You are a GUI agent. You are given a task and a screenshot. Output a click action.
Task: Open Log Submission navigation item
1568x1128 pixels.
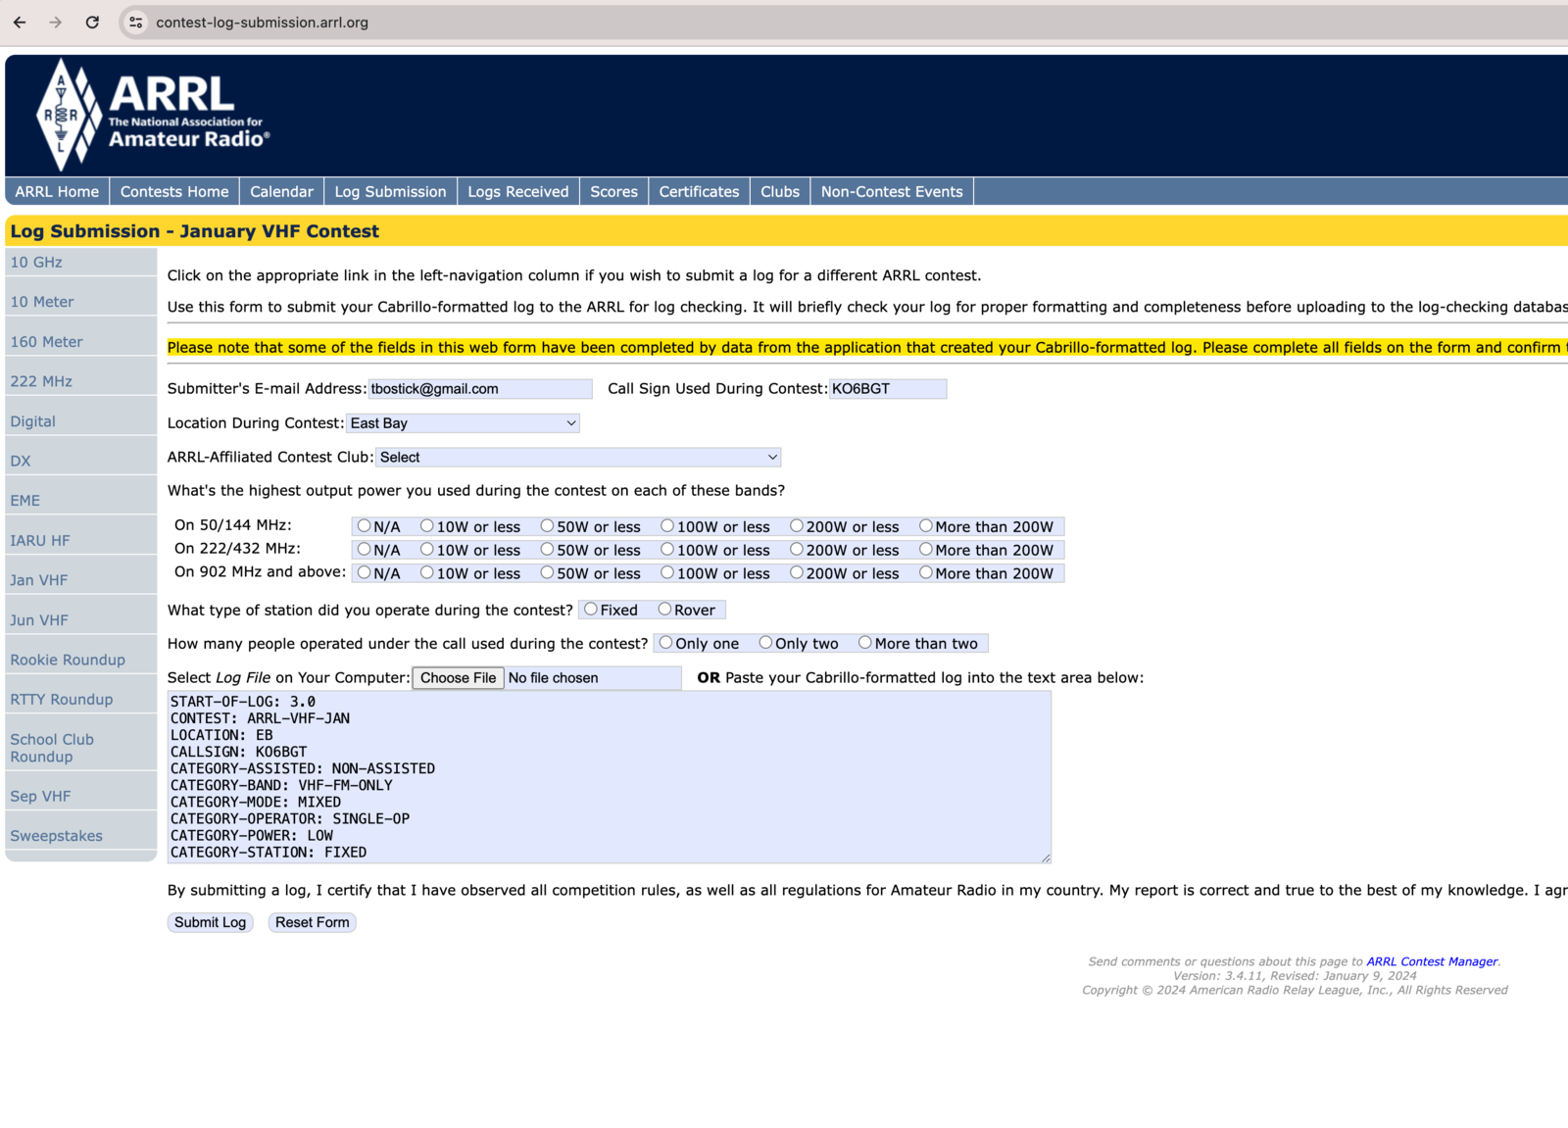390,191
